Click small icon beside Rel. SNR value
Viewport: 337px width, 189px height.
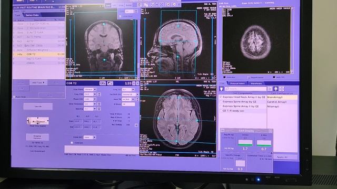tap(136, 125)
